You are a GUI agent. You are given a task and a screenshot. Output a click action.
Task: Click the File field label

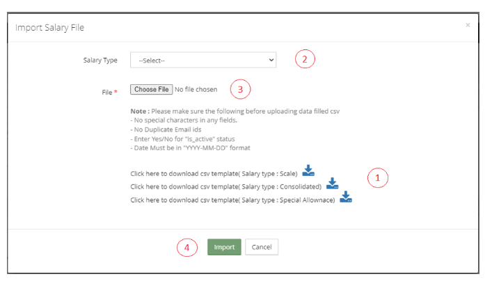106,91
